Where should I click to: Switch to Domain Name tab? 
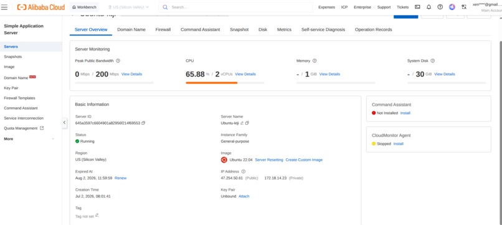(131, 29)
